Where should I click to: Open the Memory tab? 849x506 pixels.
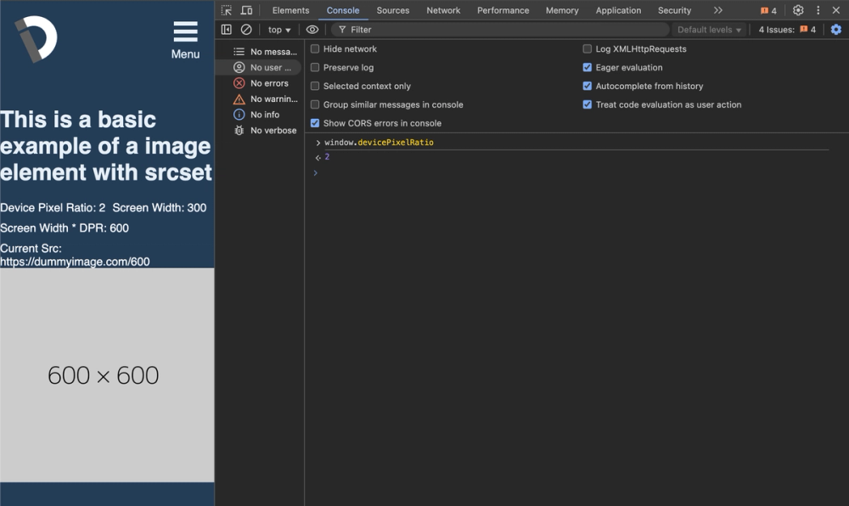coord(562,10)
